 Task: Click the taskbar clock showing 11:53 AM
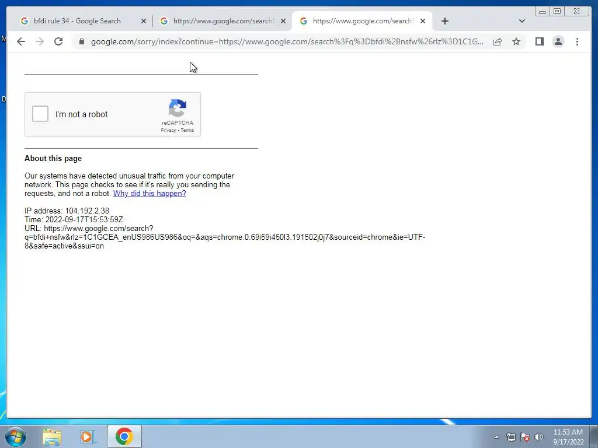click(x=568, y=437)
